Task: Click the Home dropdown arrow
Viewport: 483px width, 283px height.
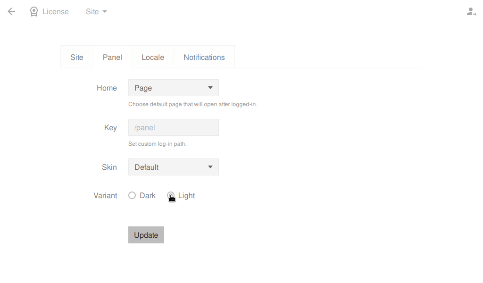Action: [210, 88]
